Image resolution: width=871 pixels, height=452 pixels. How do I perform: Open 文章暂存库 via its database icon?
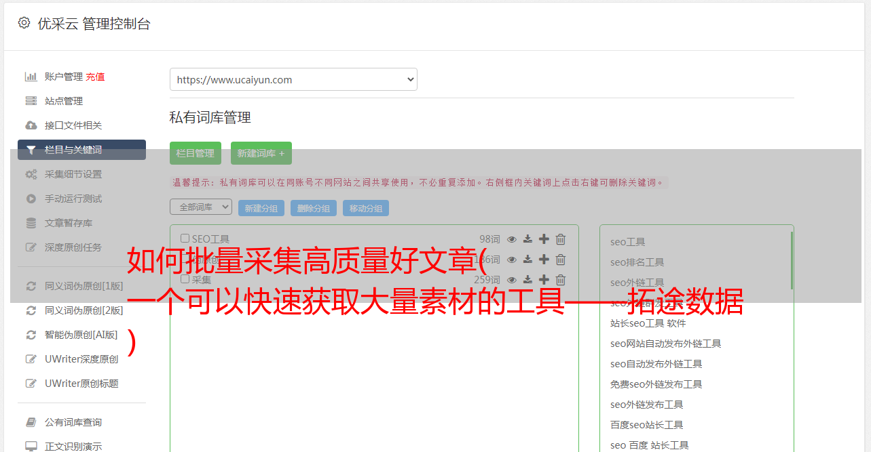click(31, 223)
